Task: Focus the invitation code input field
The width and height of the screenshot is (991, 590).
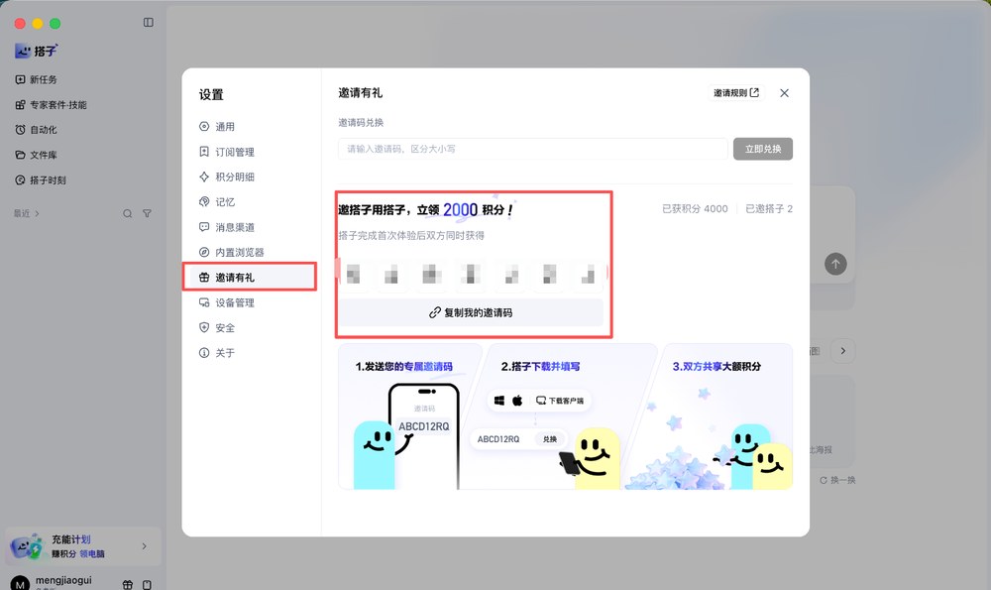Action: click(533, 150)
